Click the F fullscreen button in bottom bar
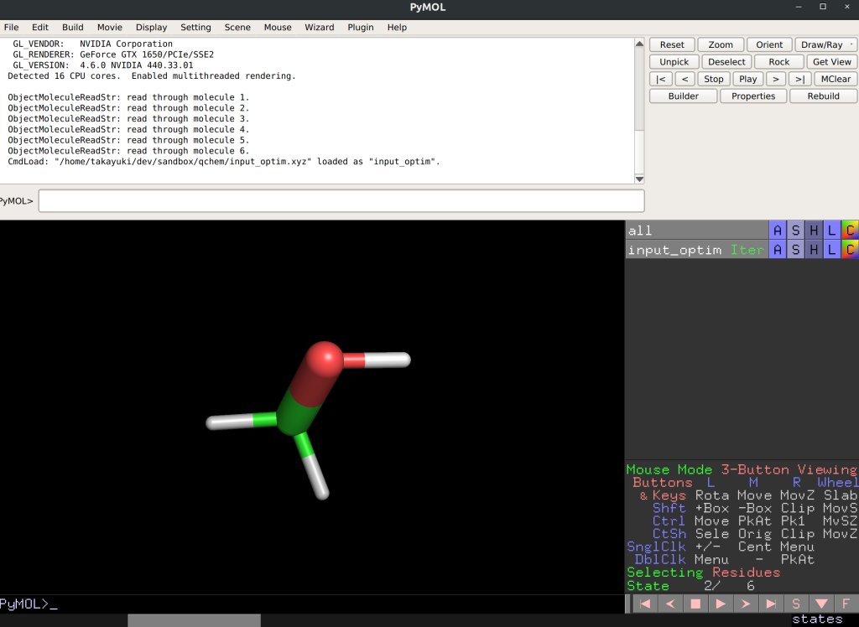 click(846, 604)
